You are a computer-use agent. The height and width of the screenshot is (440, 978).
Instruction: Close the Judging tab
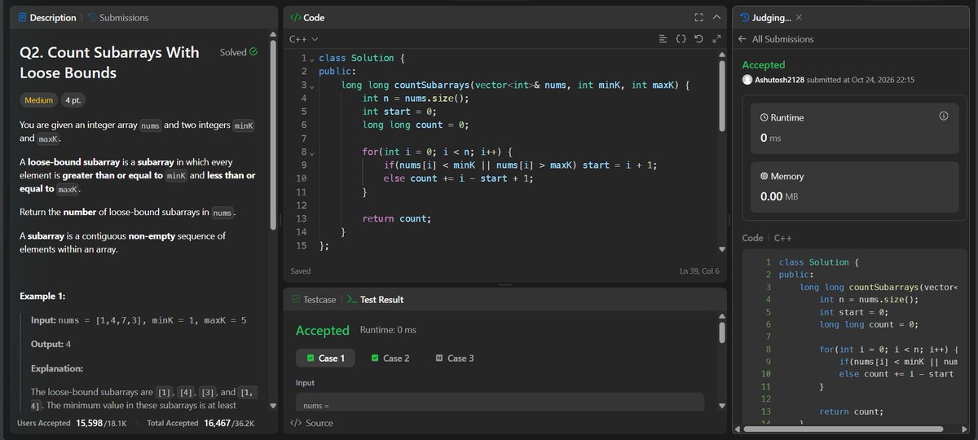coord(799,17)
